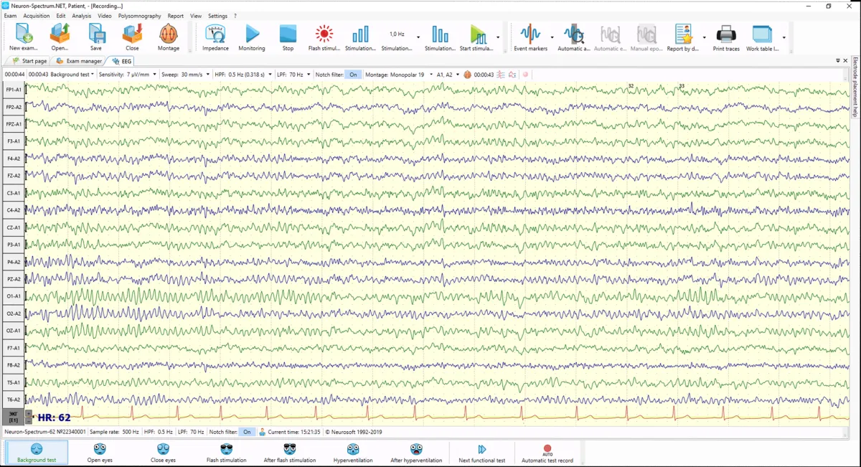Select the 1,0 Hz stimulation frequency tool
This screenshot has height=467, width=861.
point(397,37)
